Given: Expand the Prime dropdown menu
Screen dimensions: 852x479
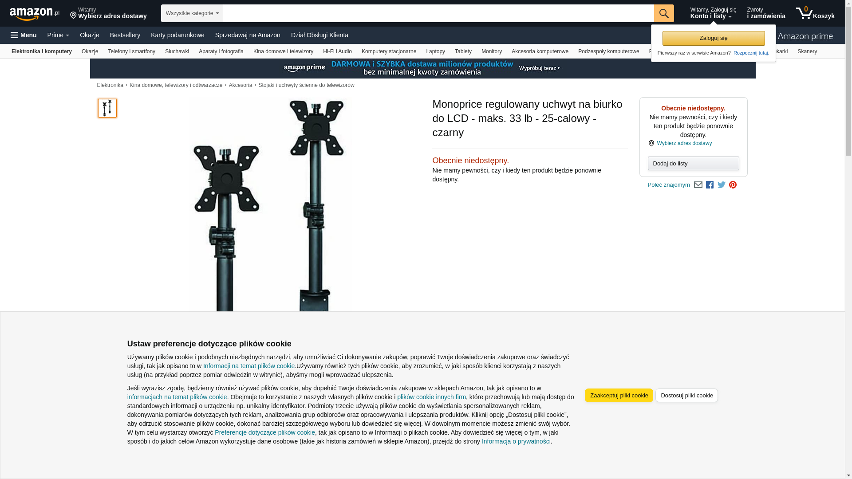Looking at the screenshot, I should tap(58, 35).
